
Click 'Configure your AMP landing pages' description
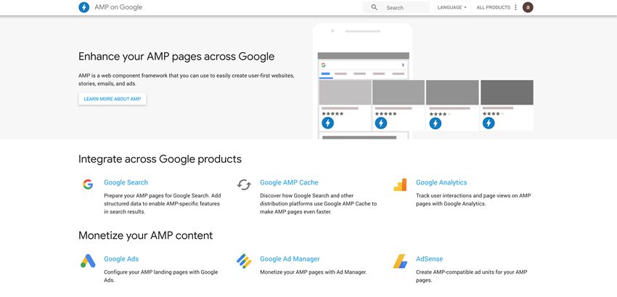click(161, 276)
